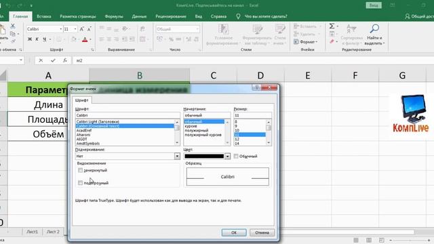Click the decrease font size icon
The width and height of the screenshot is (434, 244).
coord(89,29)
